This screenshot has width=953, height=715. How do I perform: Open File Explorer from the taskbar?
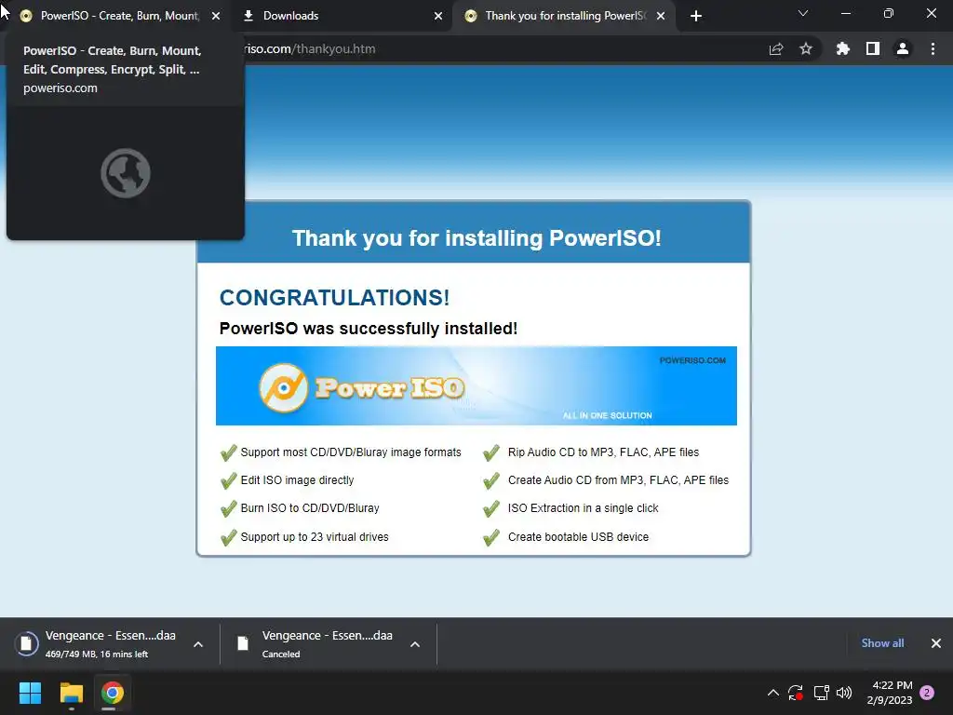click(71, 693)
